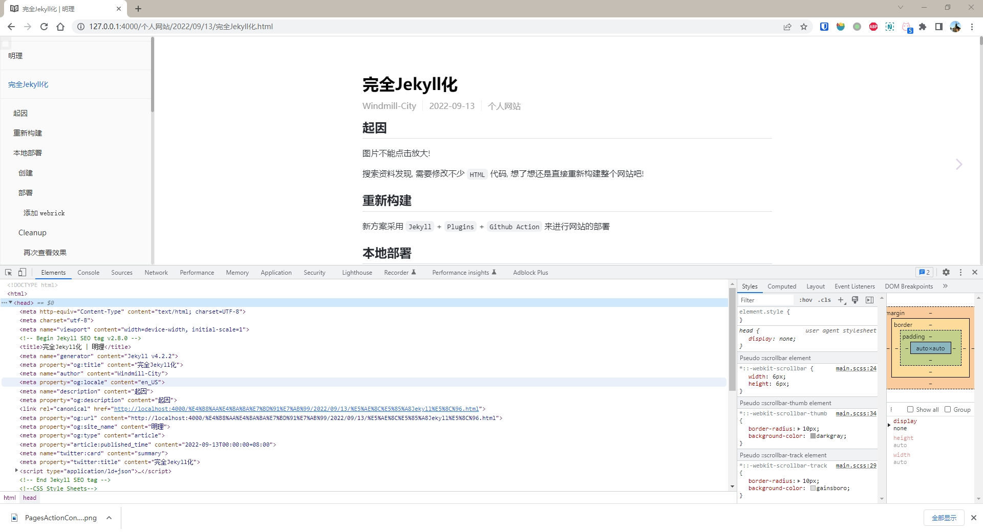
Task: Open the DevTools issues counter showing 2
Action: 924,272
